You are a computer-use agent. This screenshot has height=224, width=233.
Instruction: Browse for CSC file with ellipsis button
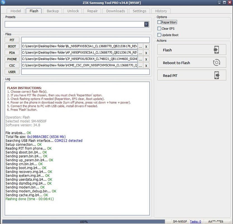[140, 66]
